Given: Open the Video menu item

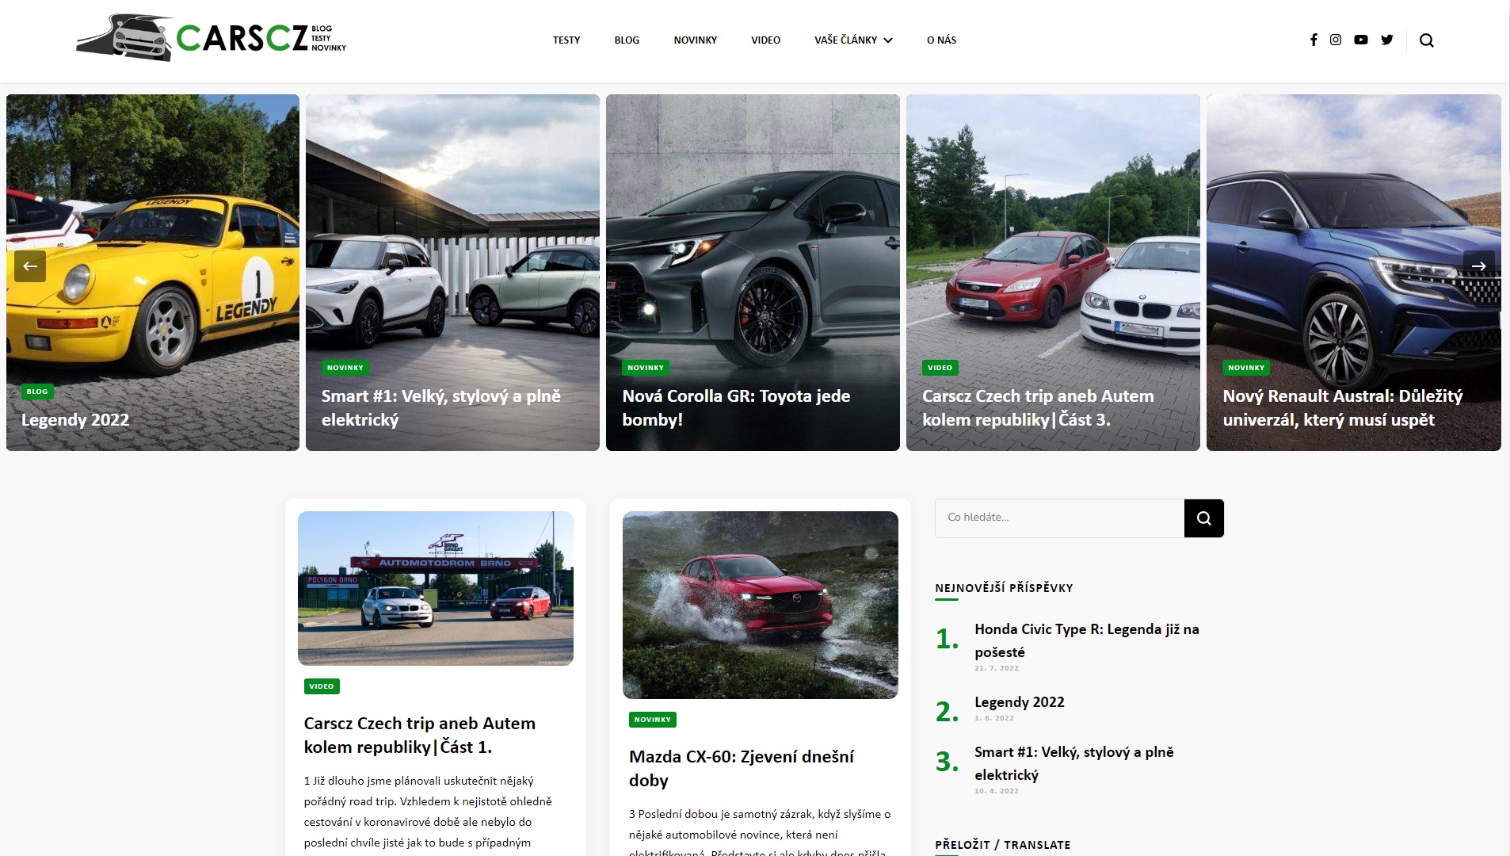Looking at the screenshot, I should [x=766, y=40].
